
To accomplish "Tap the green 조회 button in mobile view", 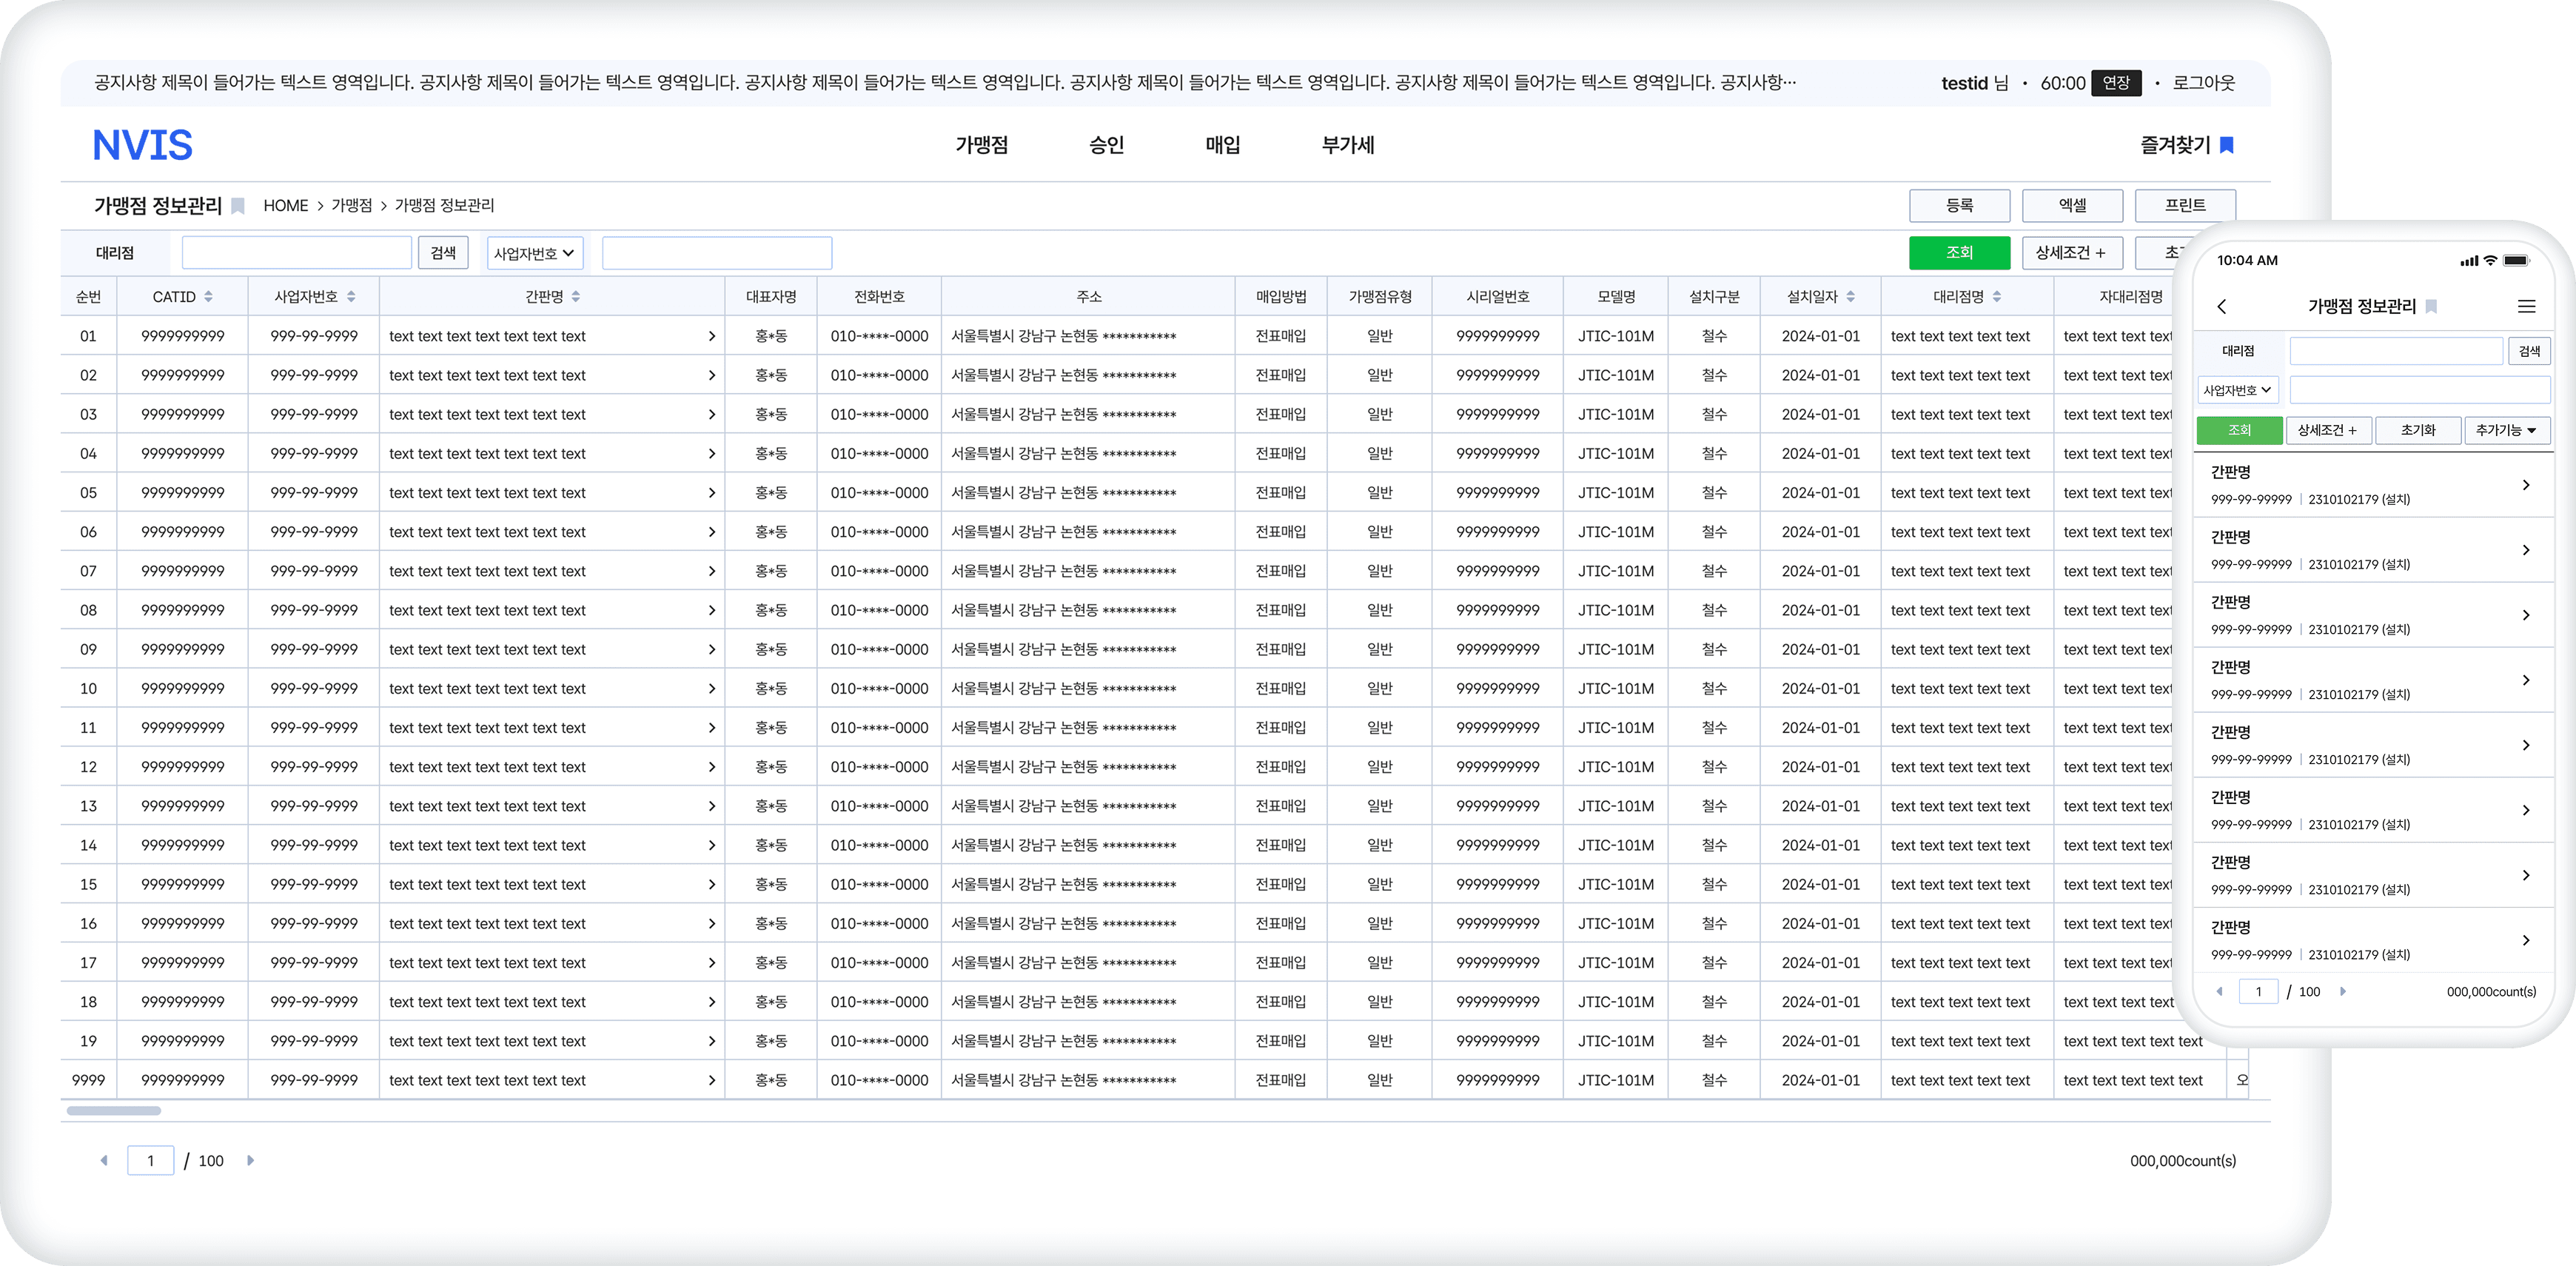I will (2240, 431).
